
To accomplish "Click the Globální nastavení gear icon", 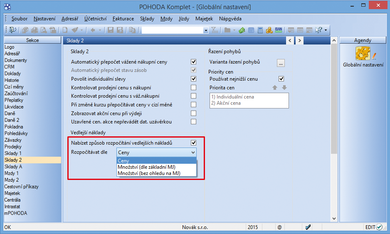I will coord(363,53).
